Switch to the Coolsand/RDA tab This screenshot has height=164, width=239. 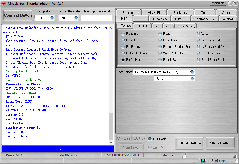point(205,19)
